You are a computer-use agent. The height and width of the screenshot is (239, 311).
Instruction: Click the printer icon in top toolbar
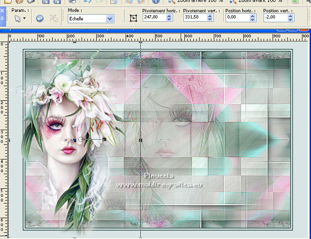pyautogui.click(x=72, y=1)
